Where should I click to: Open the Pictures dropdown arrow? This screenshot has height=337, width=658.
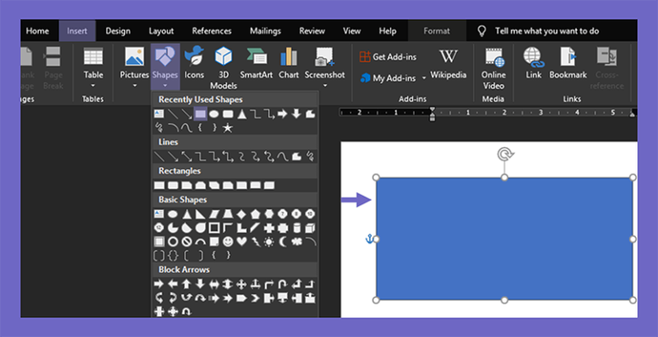click(x=135, y=86)
